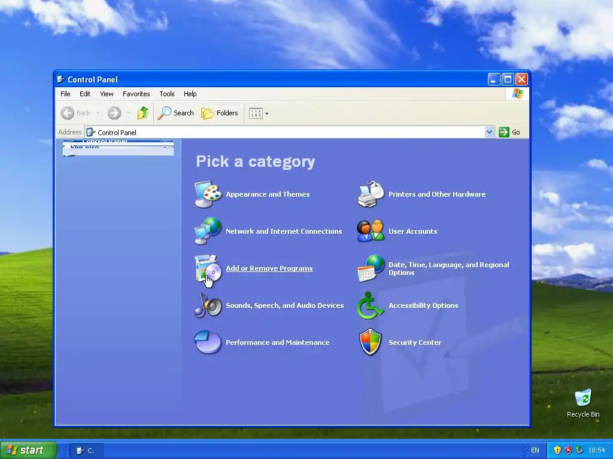613x459 pixels.
Task: Click the Control Panel taskbar button
Action: pos(87,451)
